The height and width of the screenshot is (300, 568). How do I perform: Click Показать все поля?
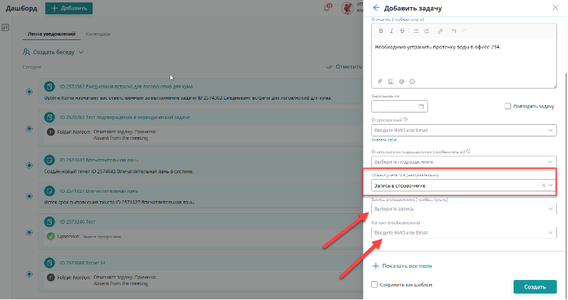[402, 266]
